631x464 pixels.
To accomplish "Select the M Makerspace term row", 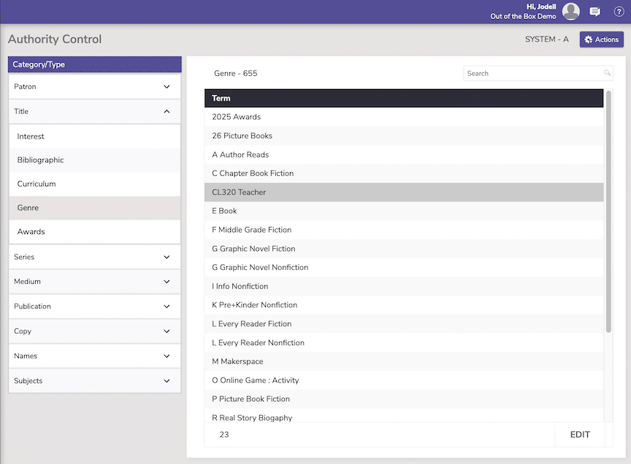I will point(237,361).
